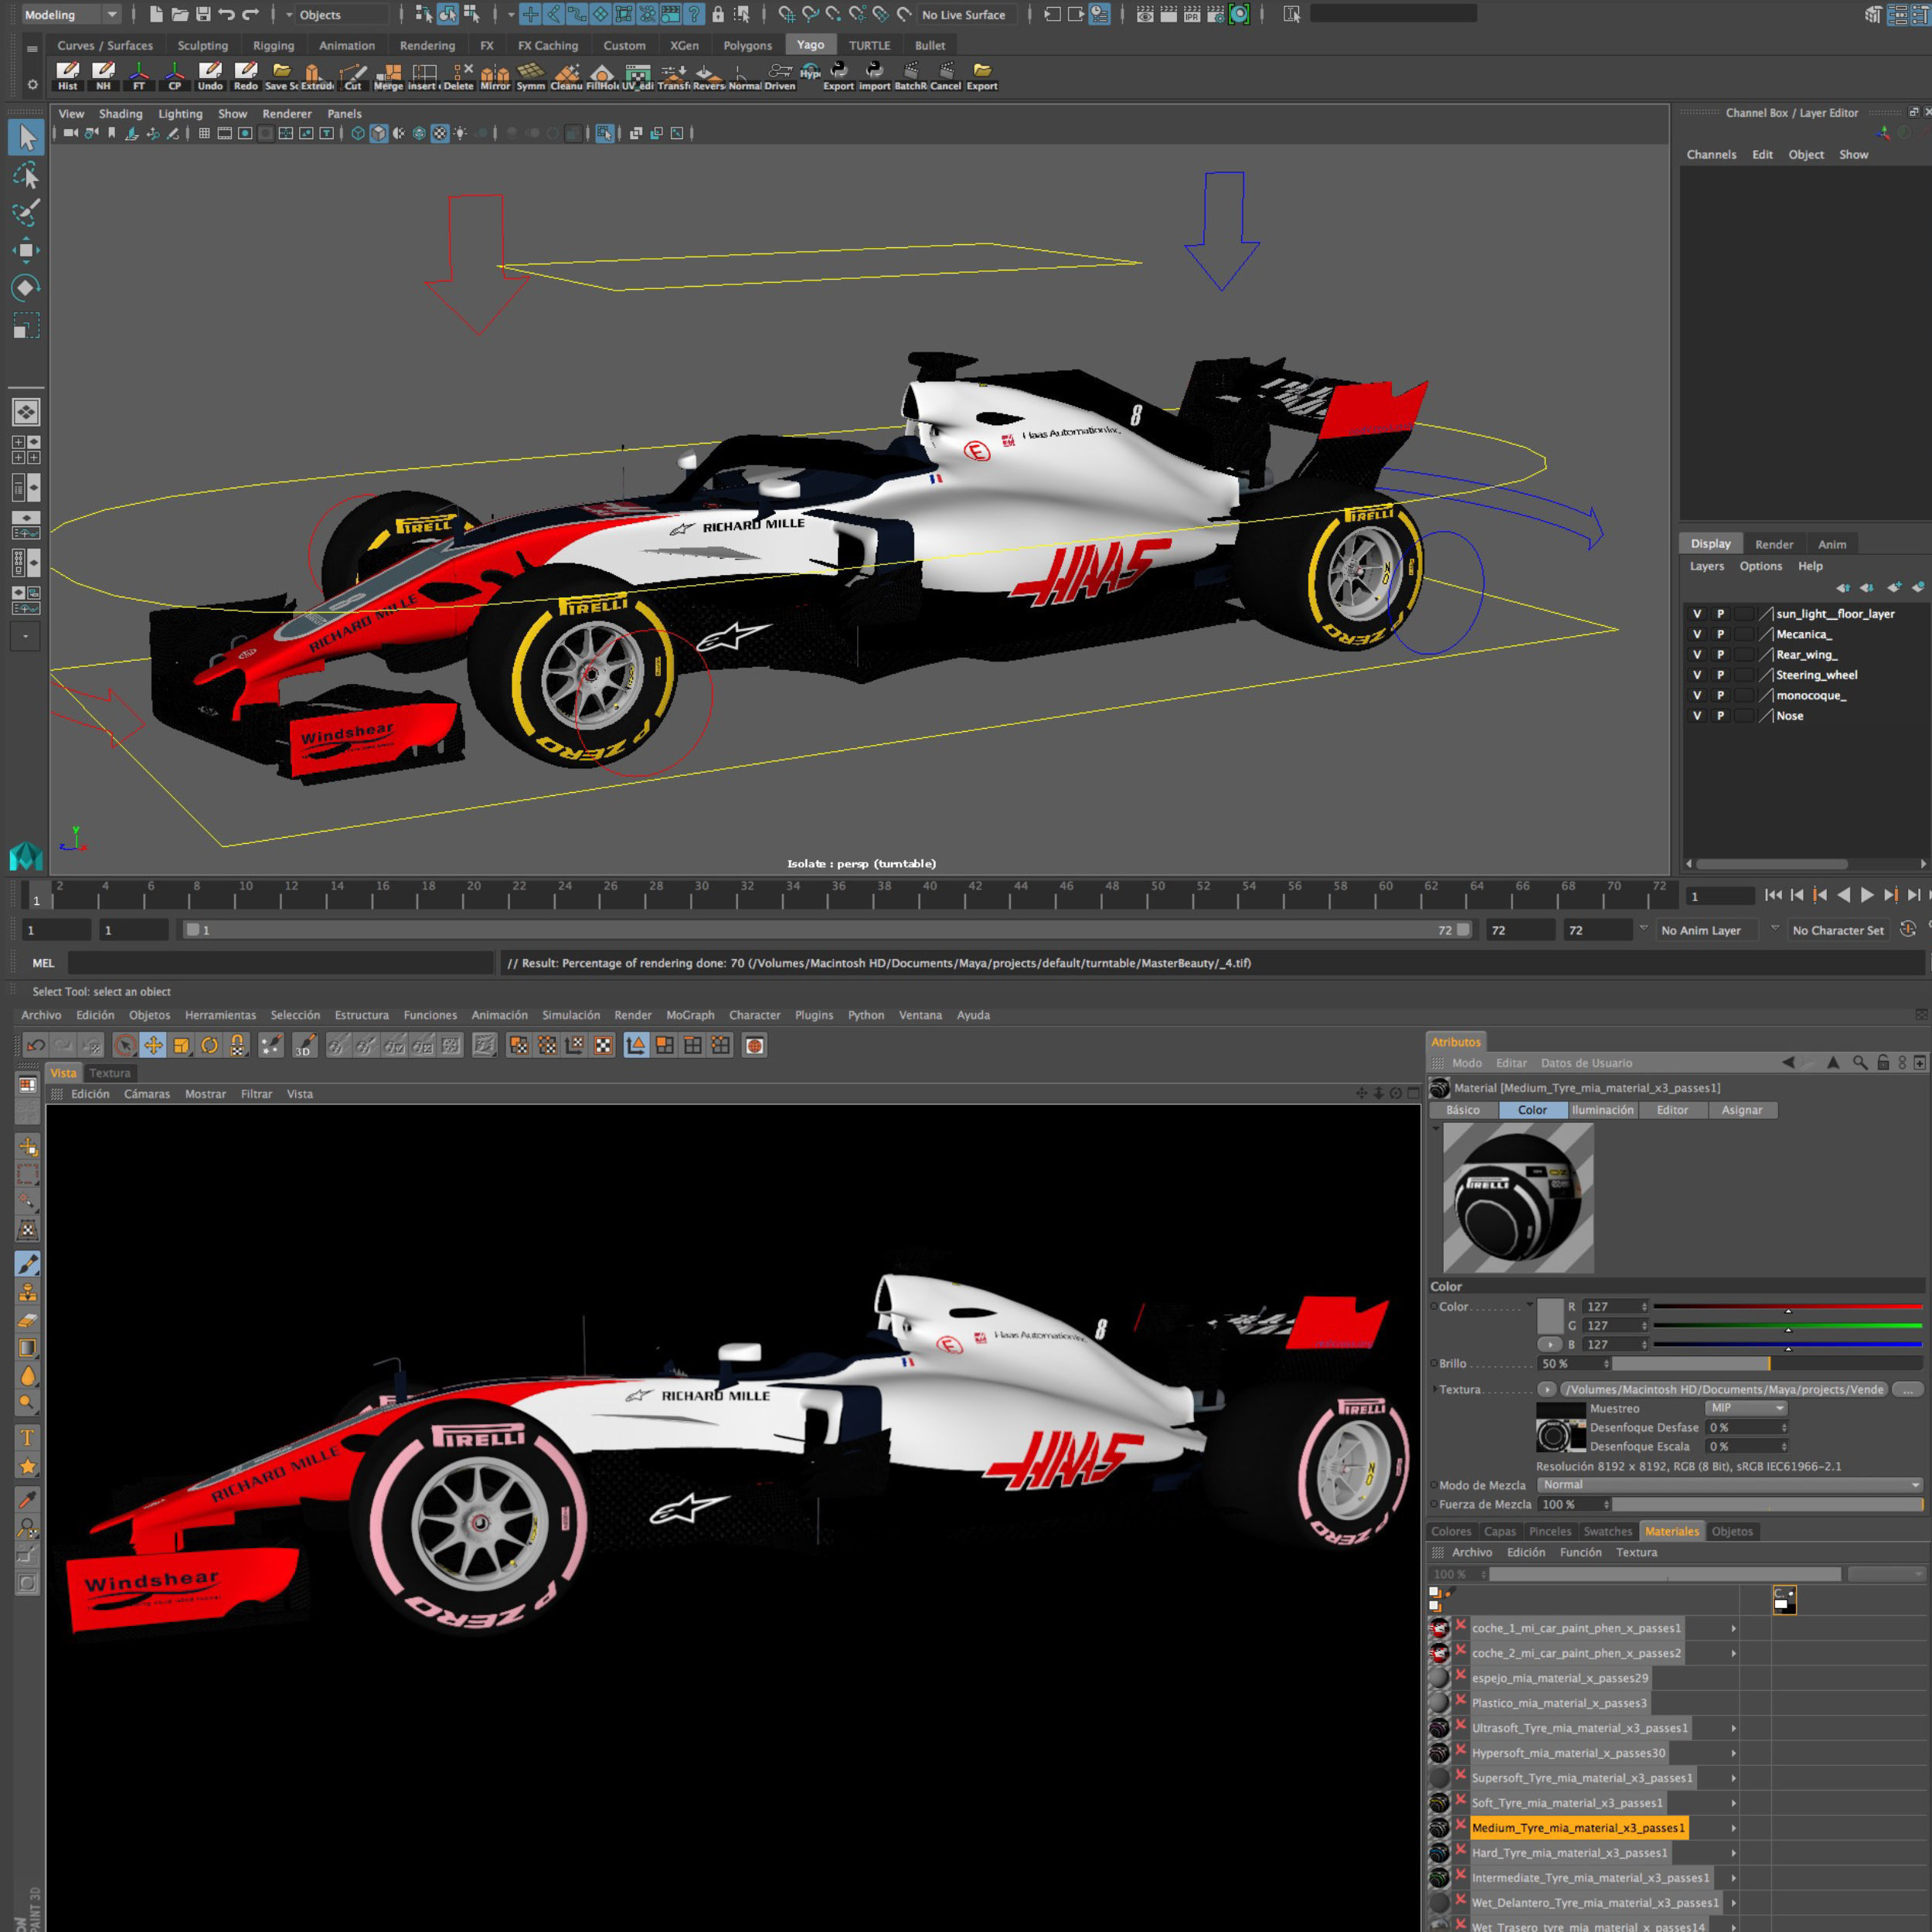Click the Hist shelf button
The image size is (1932, 1932).
(x=67, y=75)
